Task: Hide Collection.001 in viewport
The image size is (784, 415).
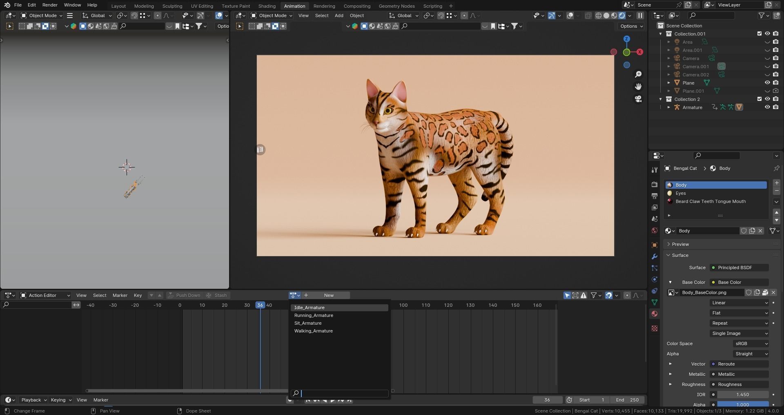Action: (x=767, y=33)
